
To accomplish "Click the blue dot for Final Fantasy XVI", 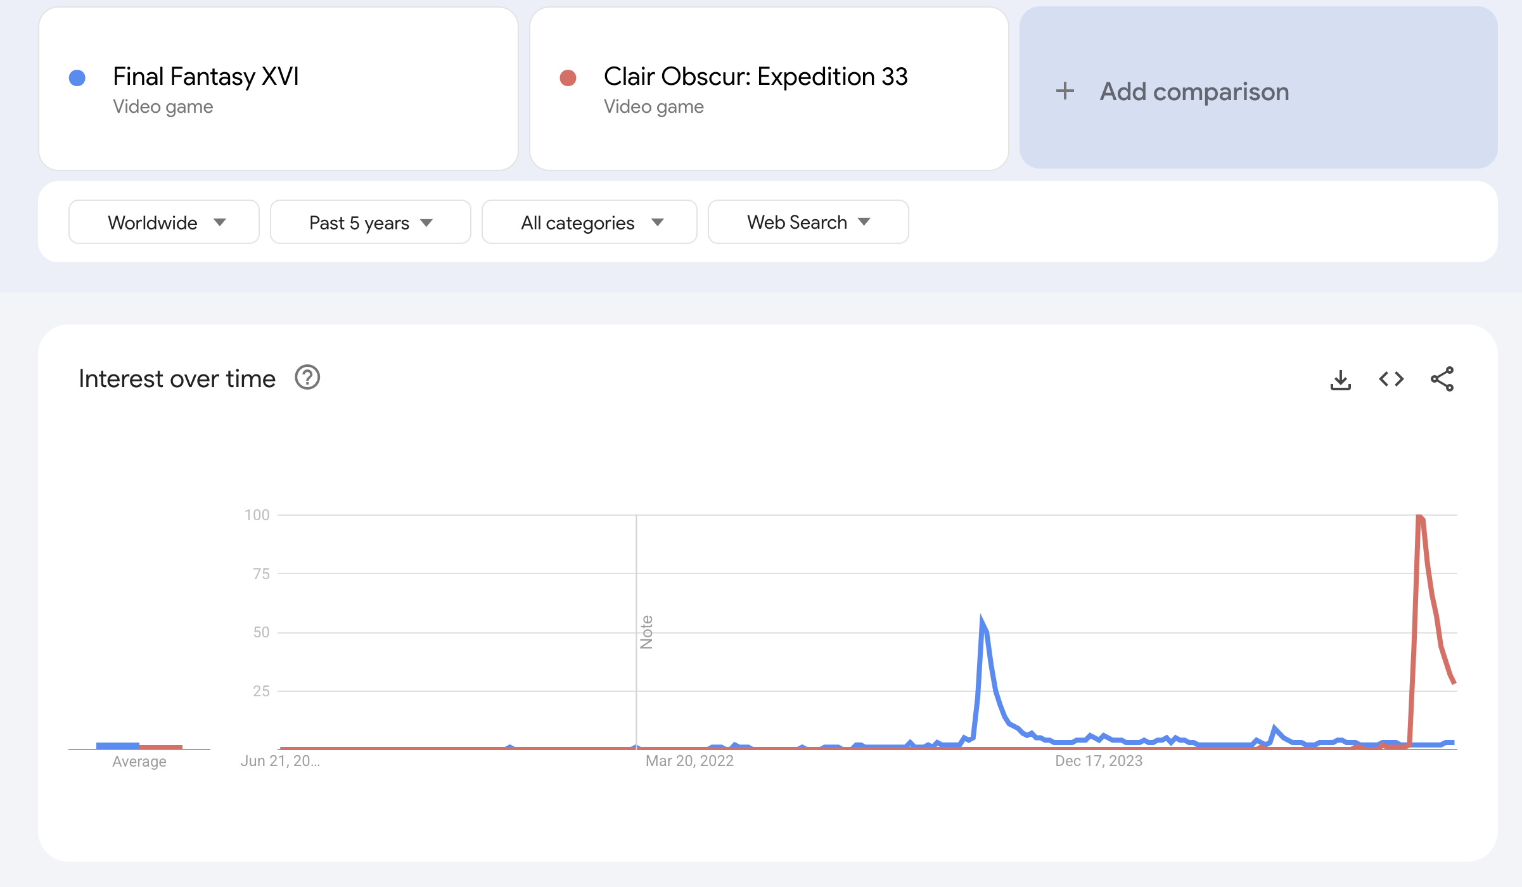I will pos(77,78).
